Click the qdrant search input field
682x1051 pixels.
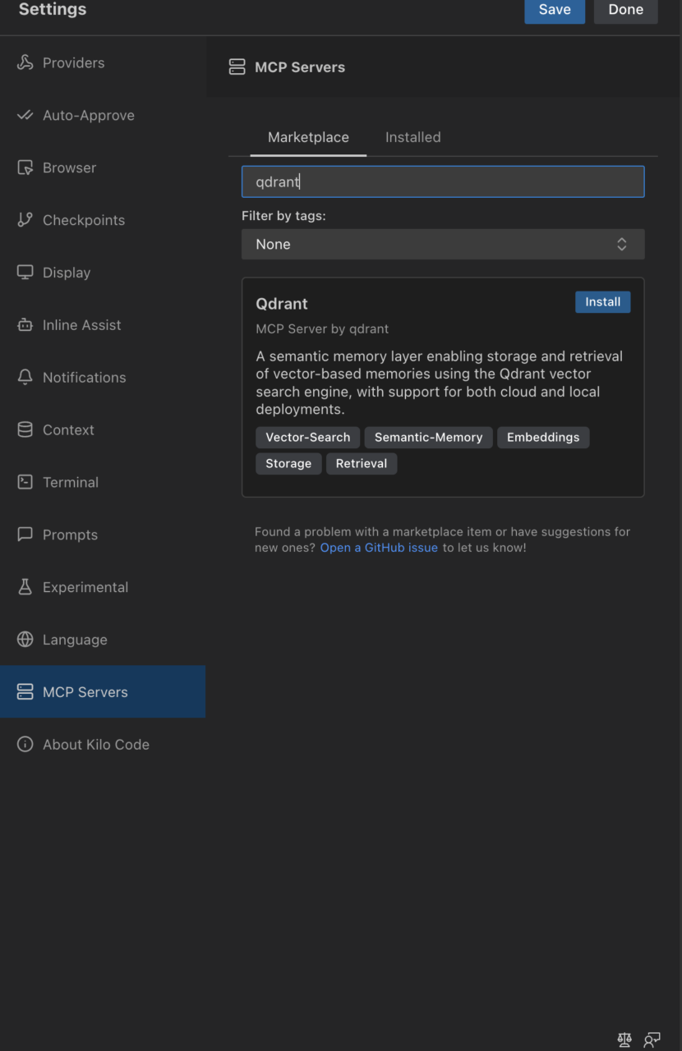(x=443, y=182)
